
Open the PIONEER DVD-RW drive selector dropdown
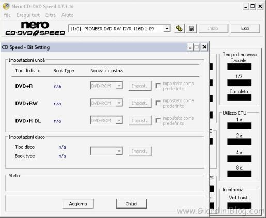(x=167, y=29)
